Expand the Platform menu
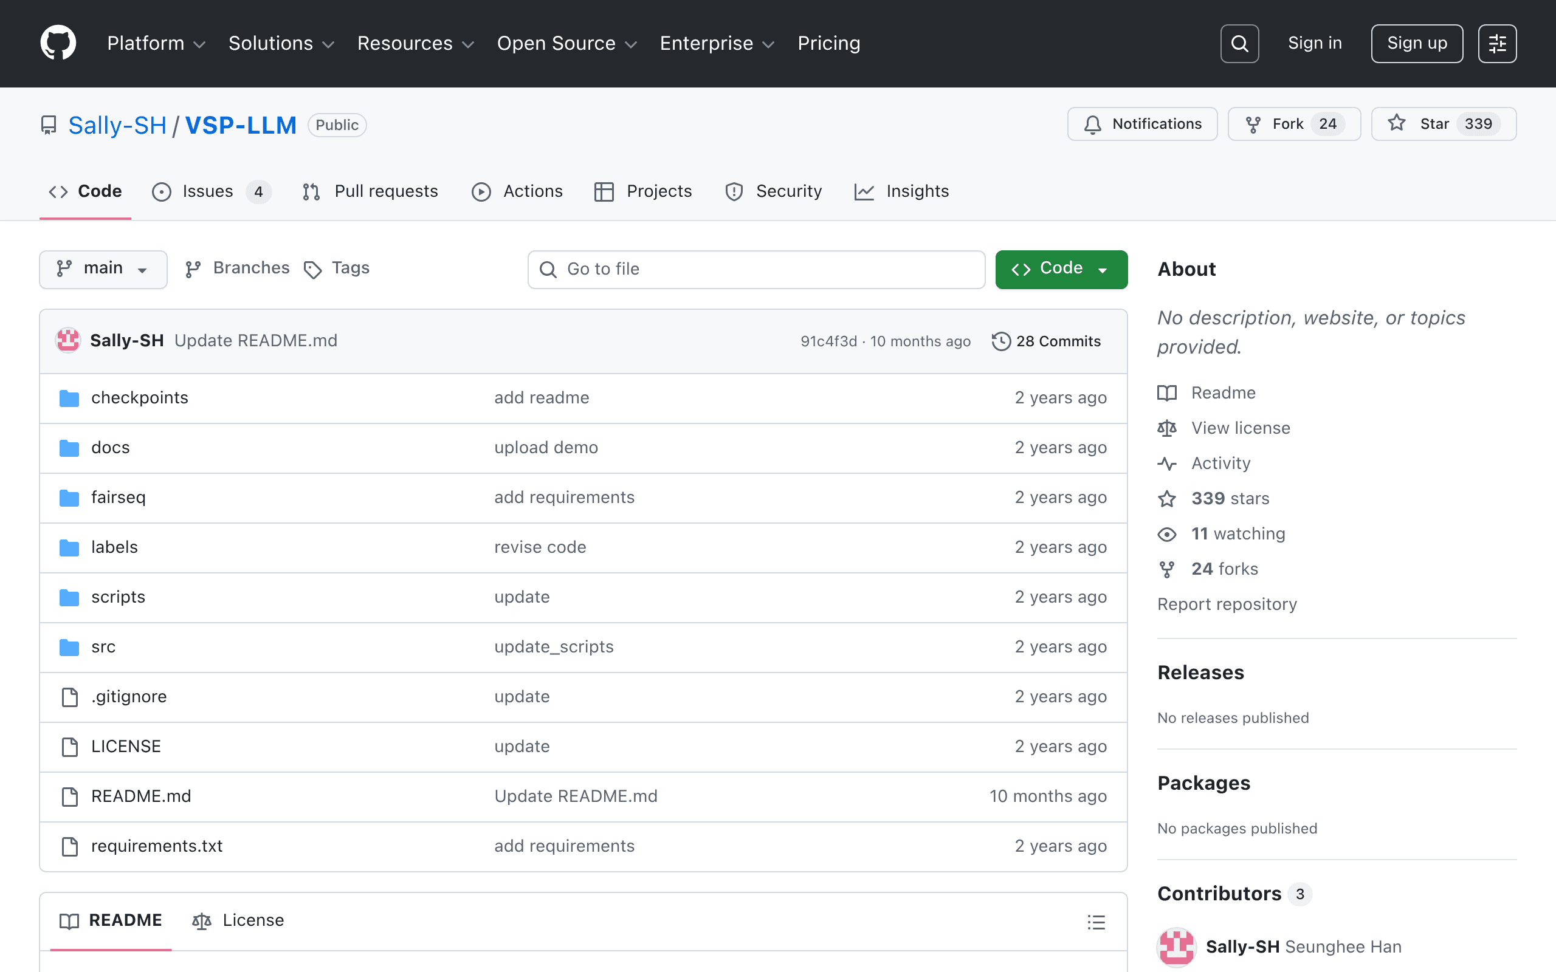The height and width of the screenshot is (972, 1556). tap(156, 43)
